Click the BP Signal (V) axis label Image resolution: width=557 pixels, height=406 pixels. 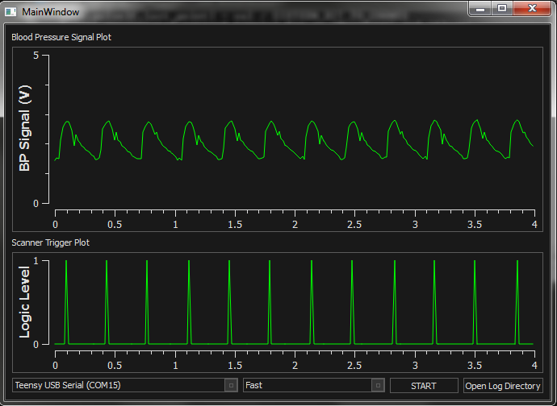pyautogui.click(x=24, y=128)
